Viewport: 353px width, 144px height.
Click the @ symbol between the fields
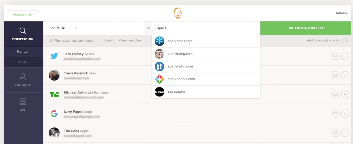[x=148, y=28]
